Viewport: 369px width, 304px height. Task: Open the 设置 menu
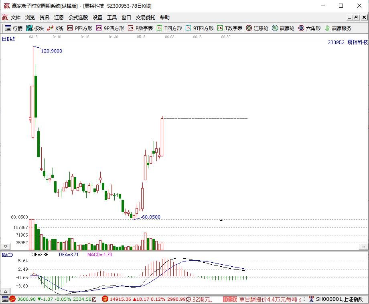click(x=97, y=17)
